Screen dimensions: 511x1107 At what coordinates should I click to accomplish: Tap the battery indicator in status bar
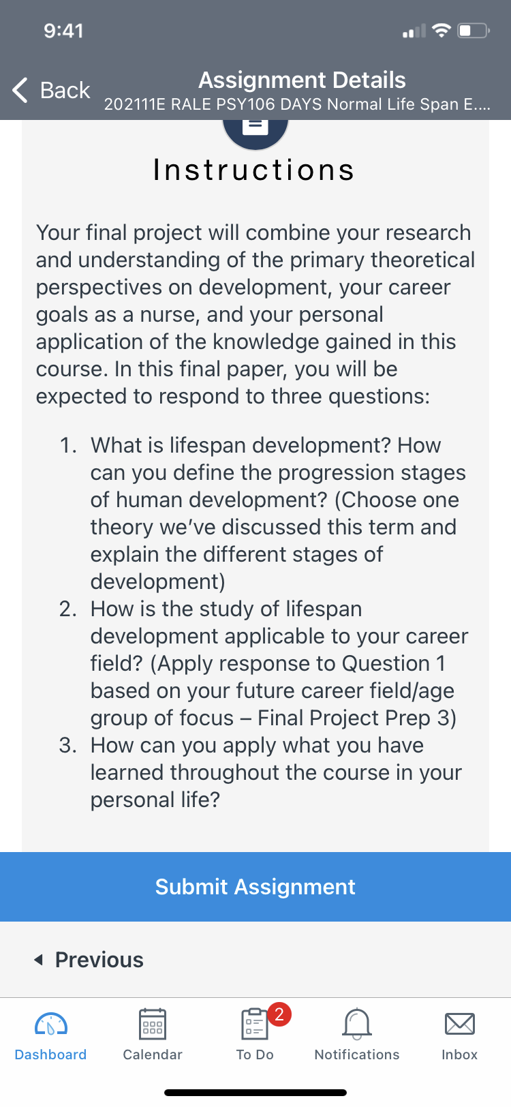click(474, 31)
